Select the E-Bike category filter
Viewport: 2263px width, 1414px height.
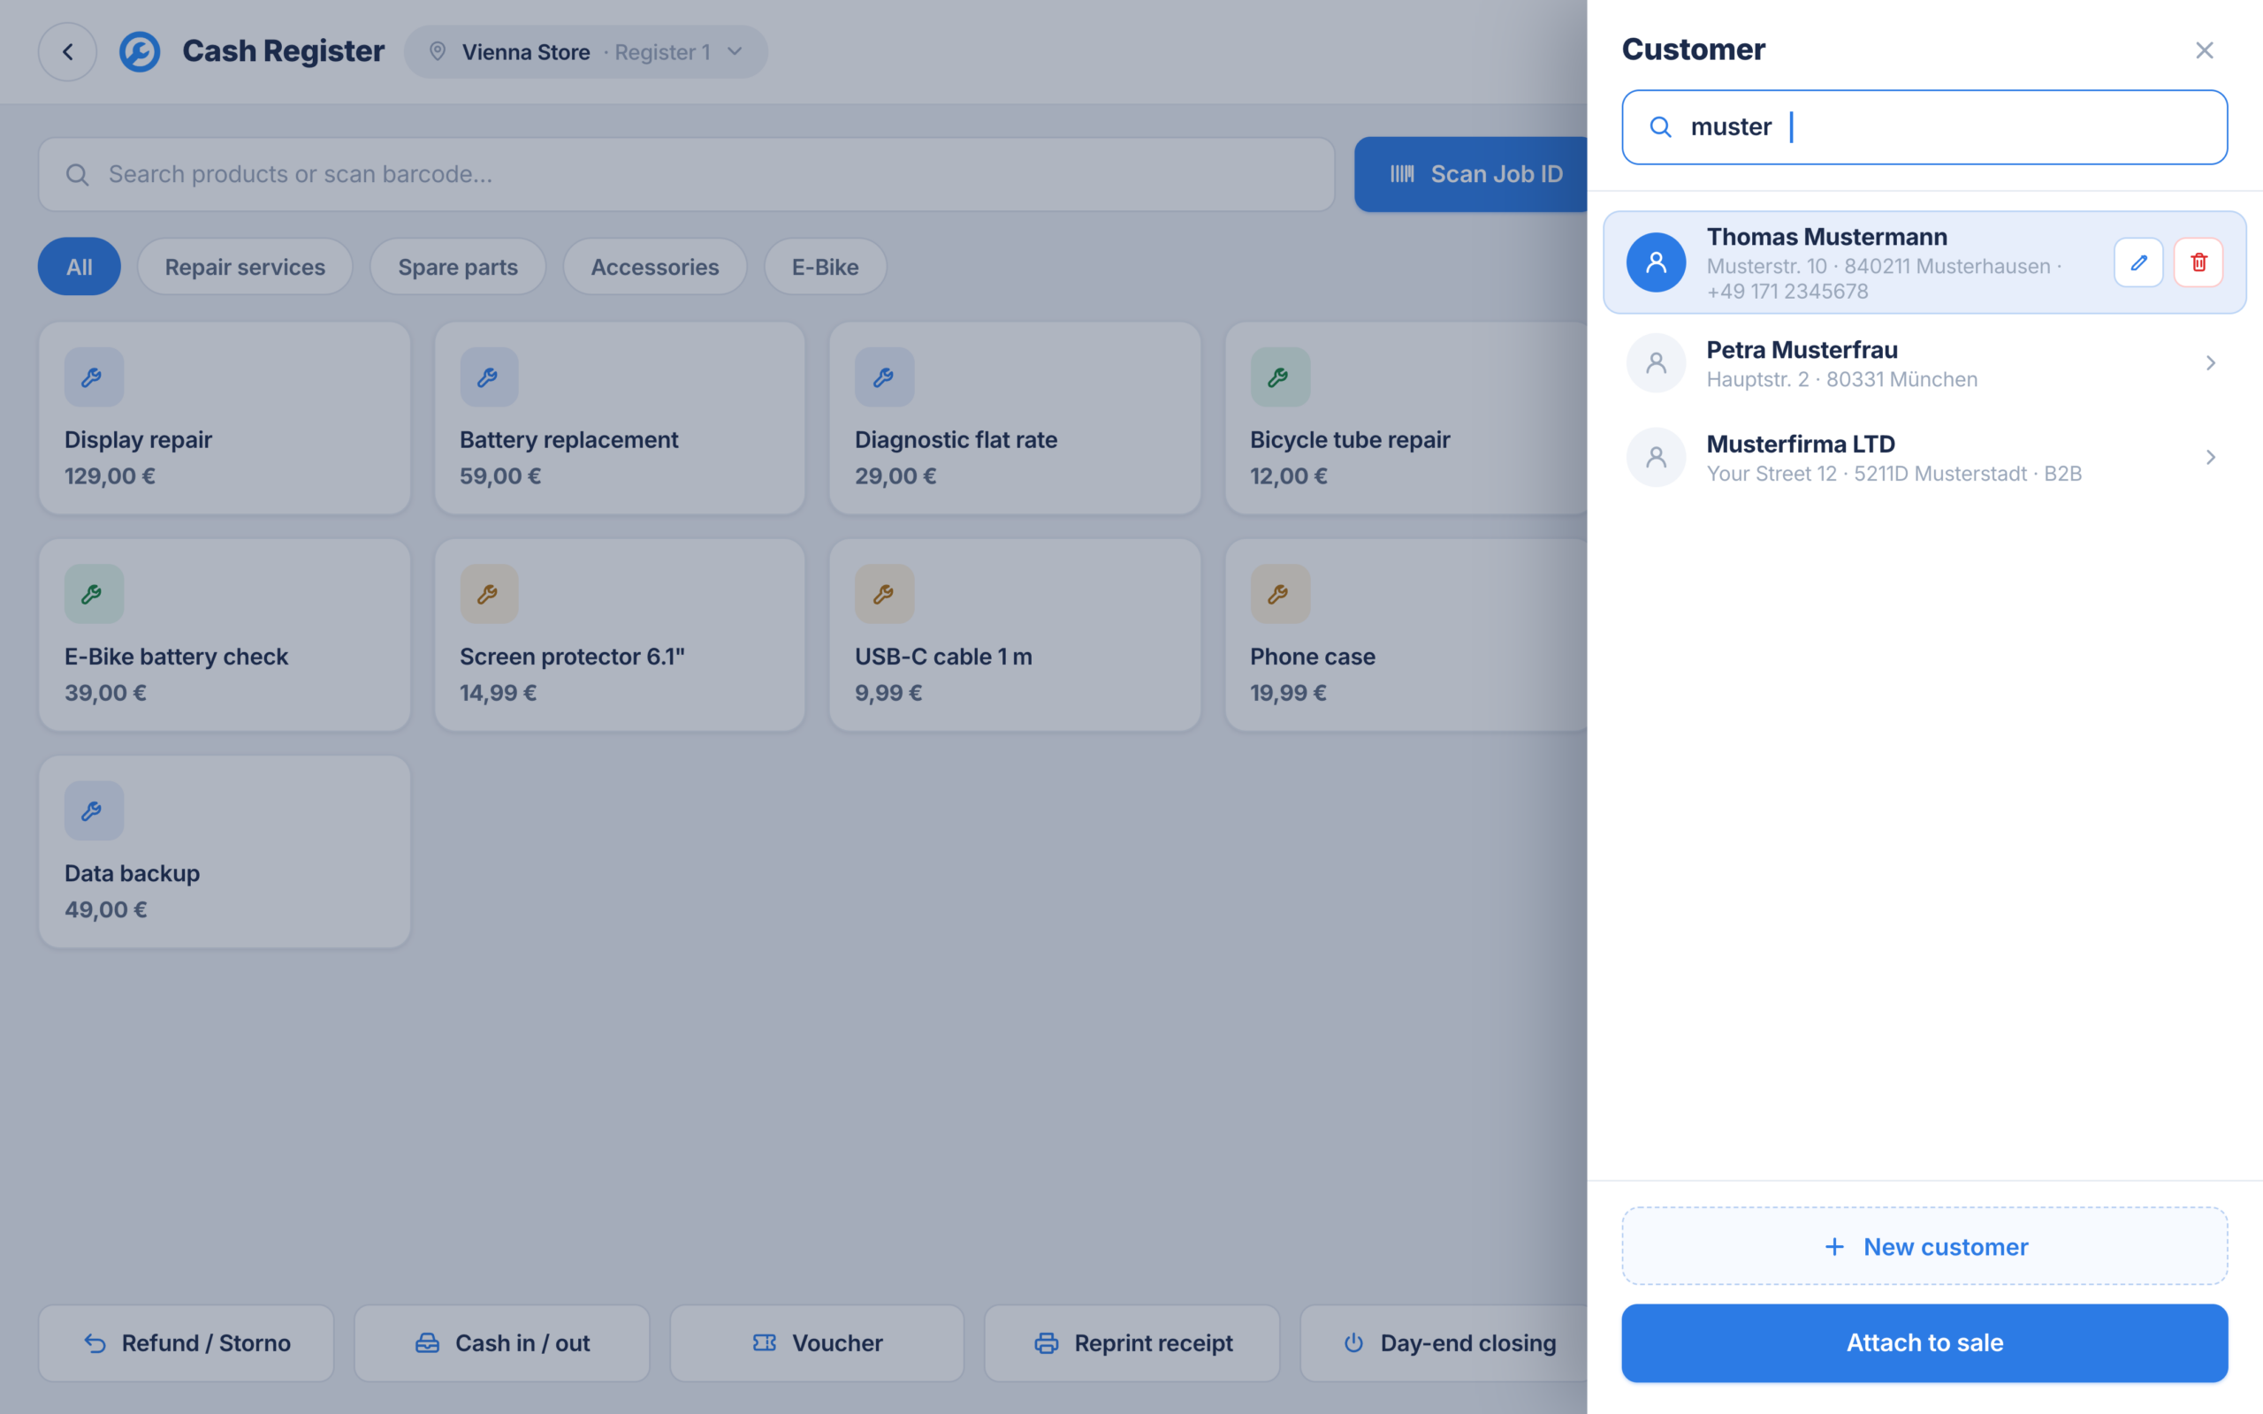tap(826, 267)
